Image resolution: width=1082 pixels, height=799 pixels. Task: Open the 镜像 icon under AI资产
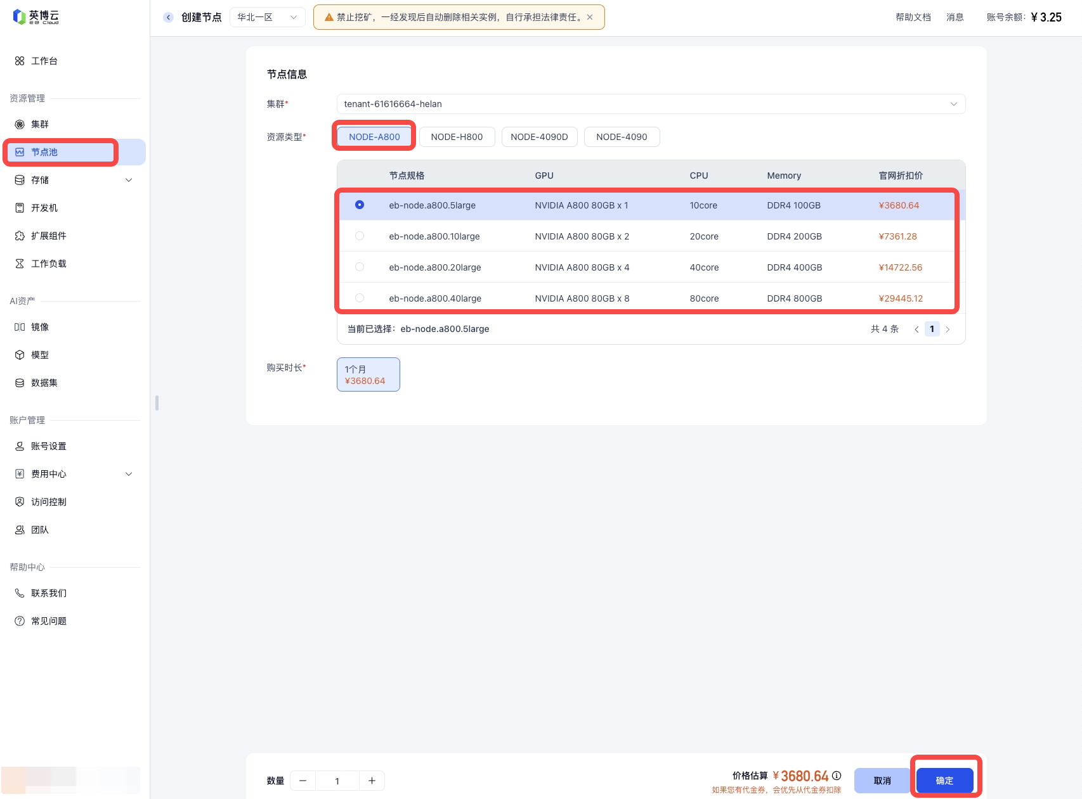pyautogui.click(x=20, y=327)
